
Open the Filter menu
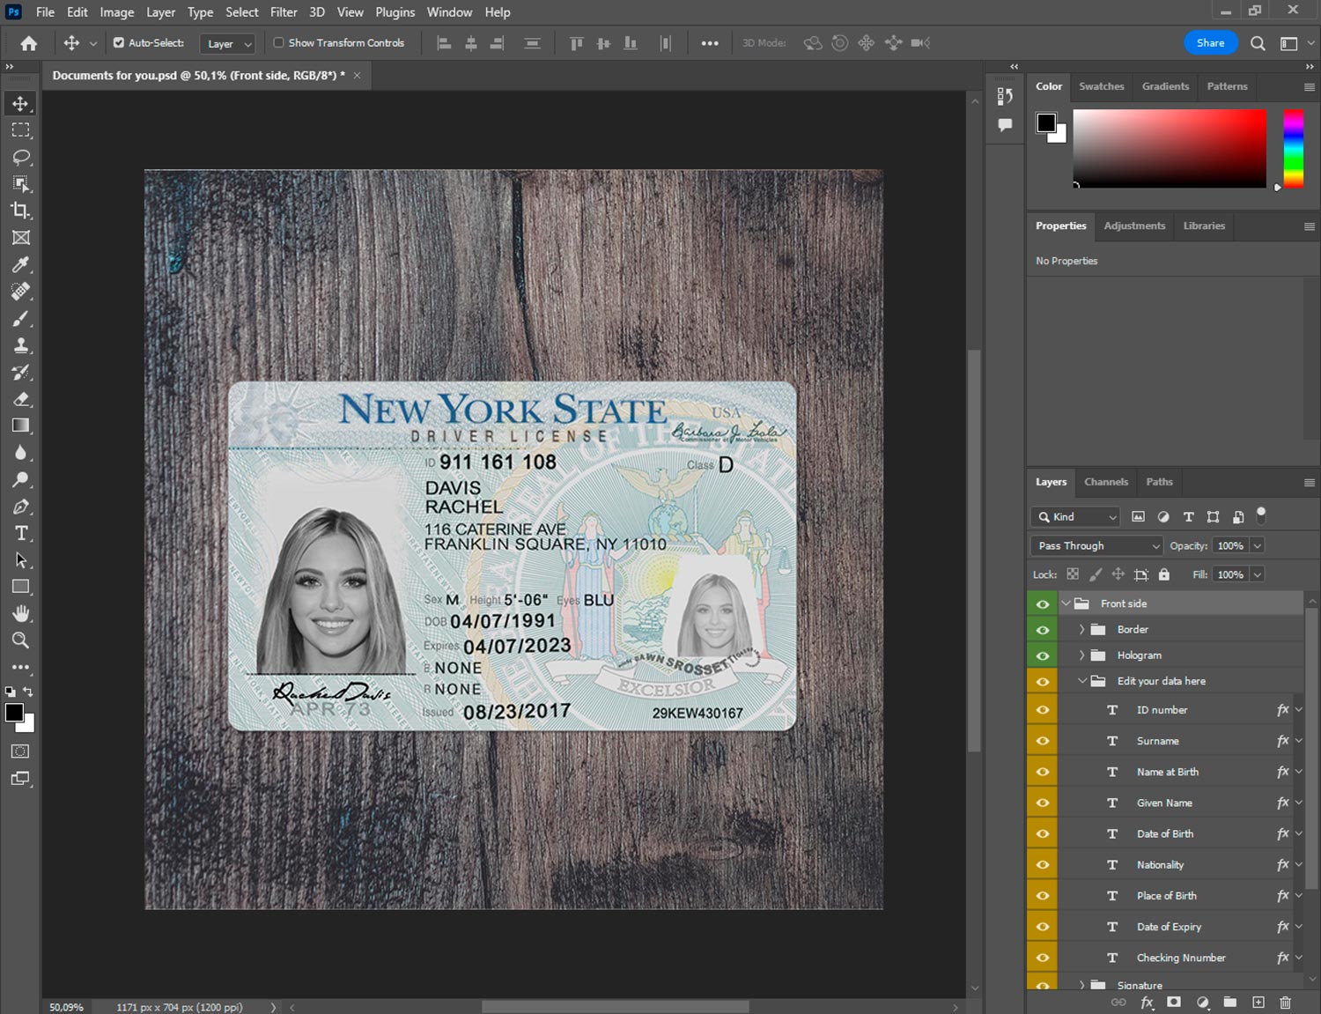284,12
